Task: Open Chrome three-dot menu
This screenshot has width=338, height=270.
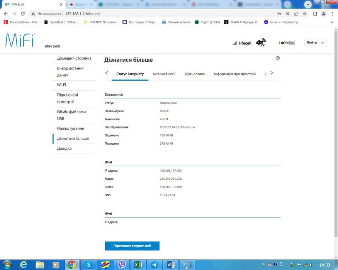Action: pos(332,13)
